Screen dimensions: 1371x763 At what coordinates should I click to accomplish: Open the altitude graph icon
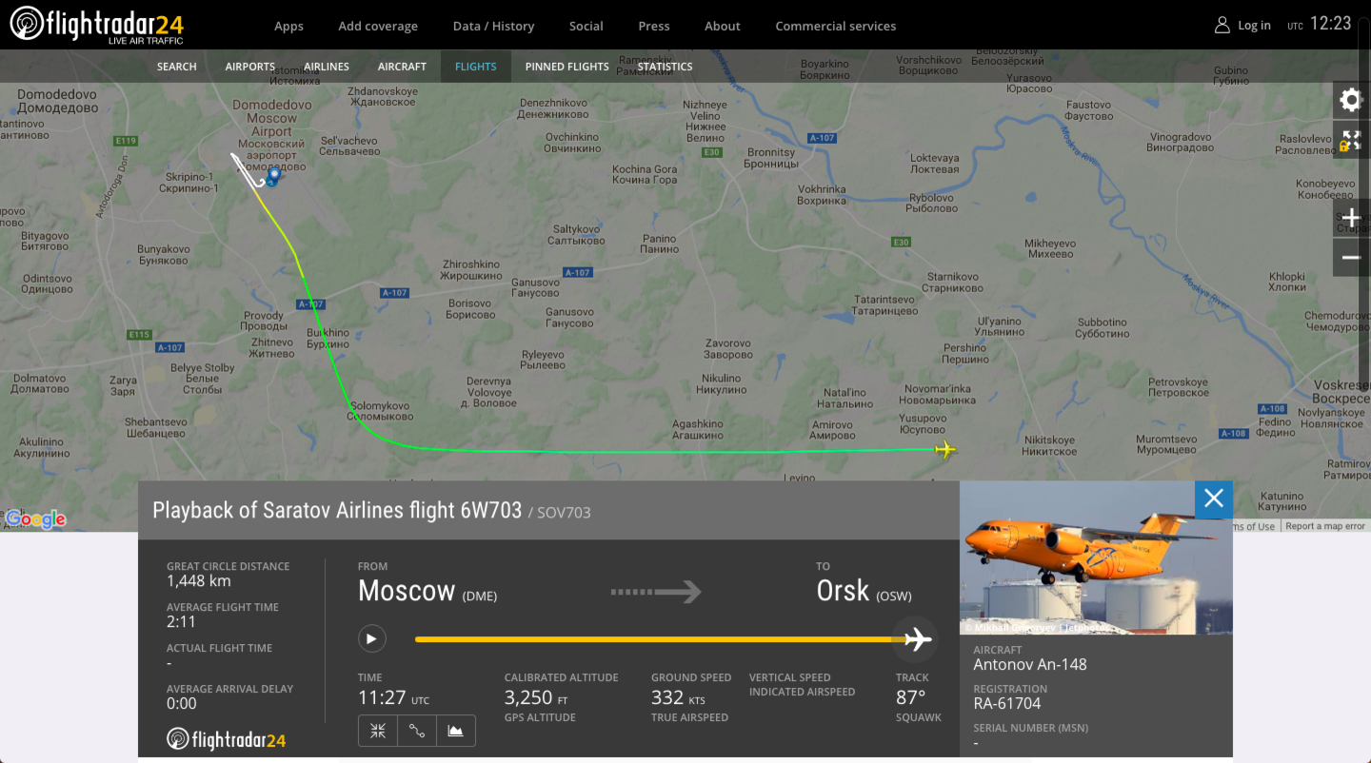tap(456, 731)
